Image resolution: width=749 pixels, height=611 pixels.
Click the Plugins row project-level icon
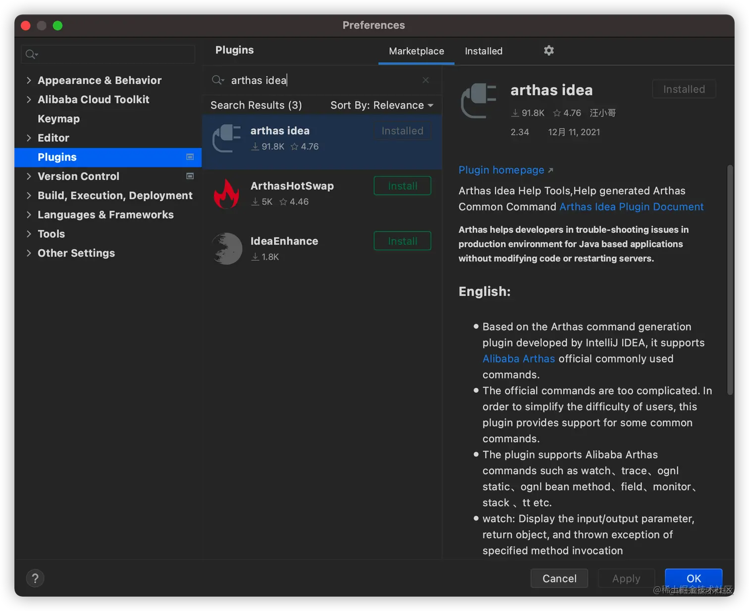tap(190, 157)
